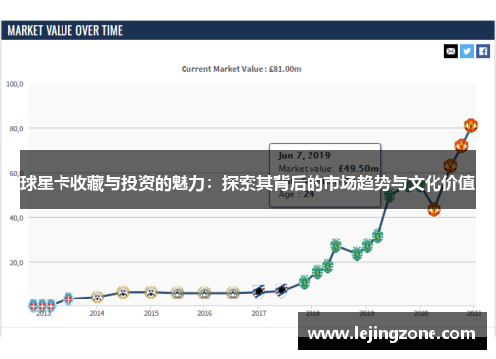Select the first Sporting crest in 2017
The height and width of the screenshot is (359, 496).
coord(304,282)
